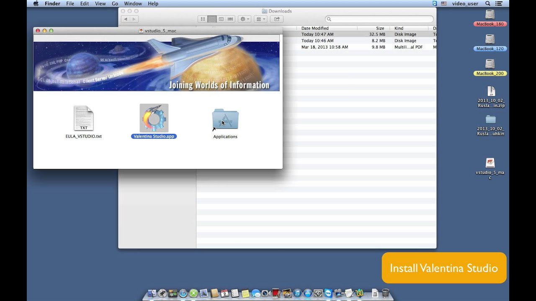Screen dimensions: 536x301
Task: Open the Apple menu
Action: point(36,3)
